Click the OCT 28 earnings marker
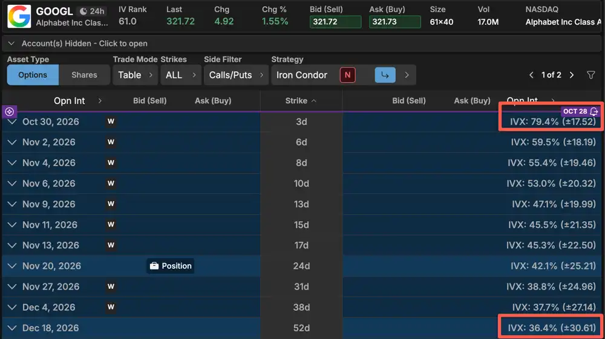 coord(580,111)
